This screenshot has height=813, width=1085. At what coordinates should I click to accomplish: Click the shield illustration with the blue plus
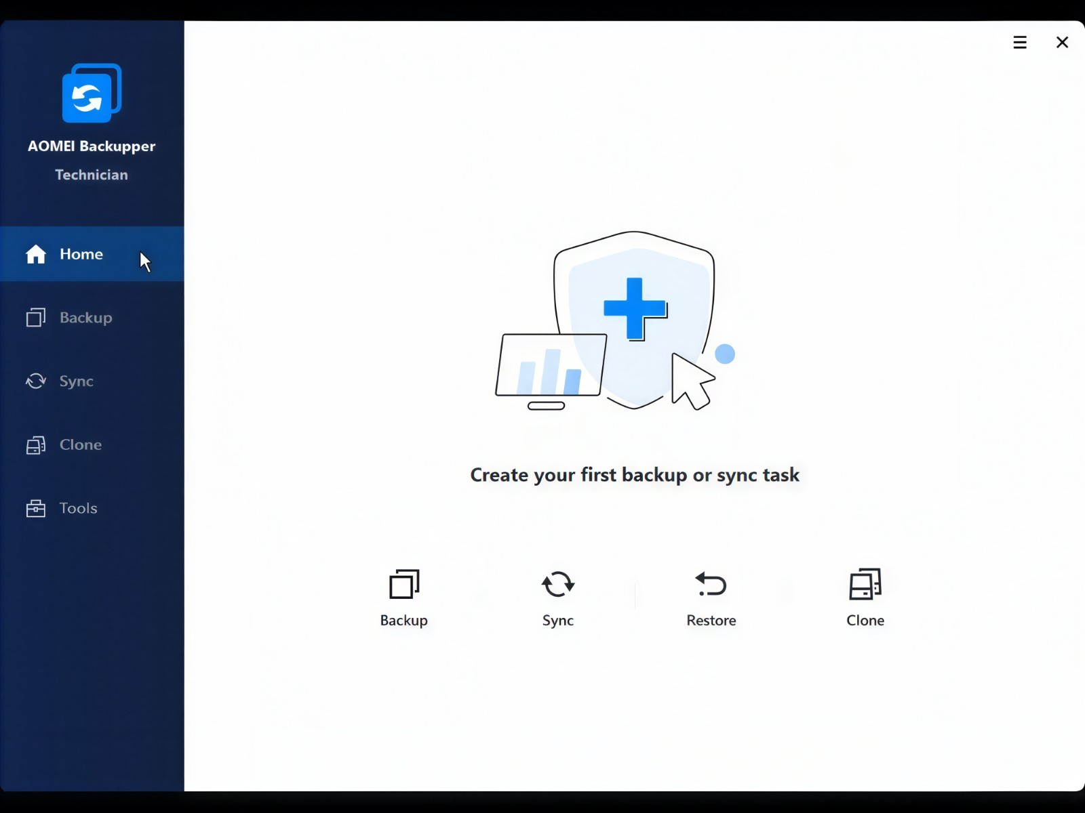[x=634, y=320]
